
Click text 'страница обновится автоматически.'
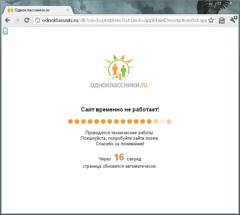[120, 166]
